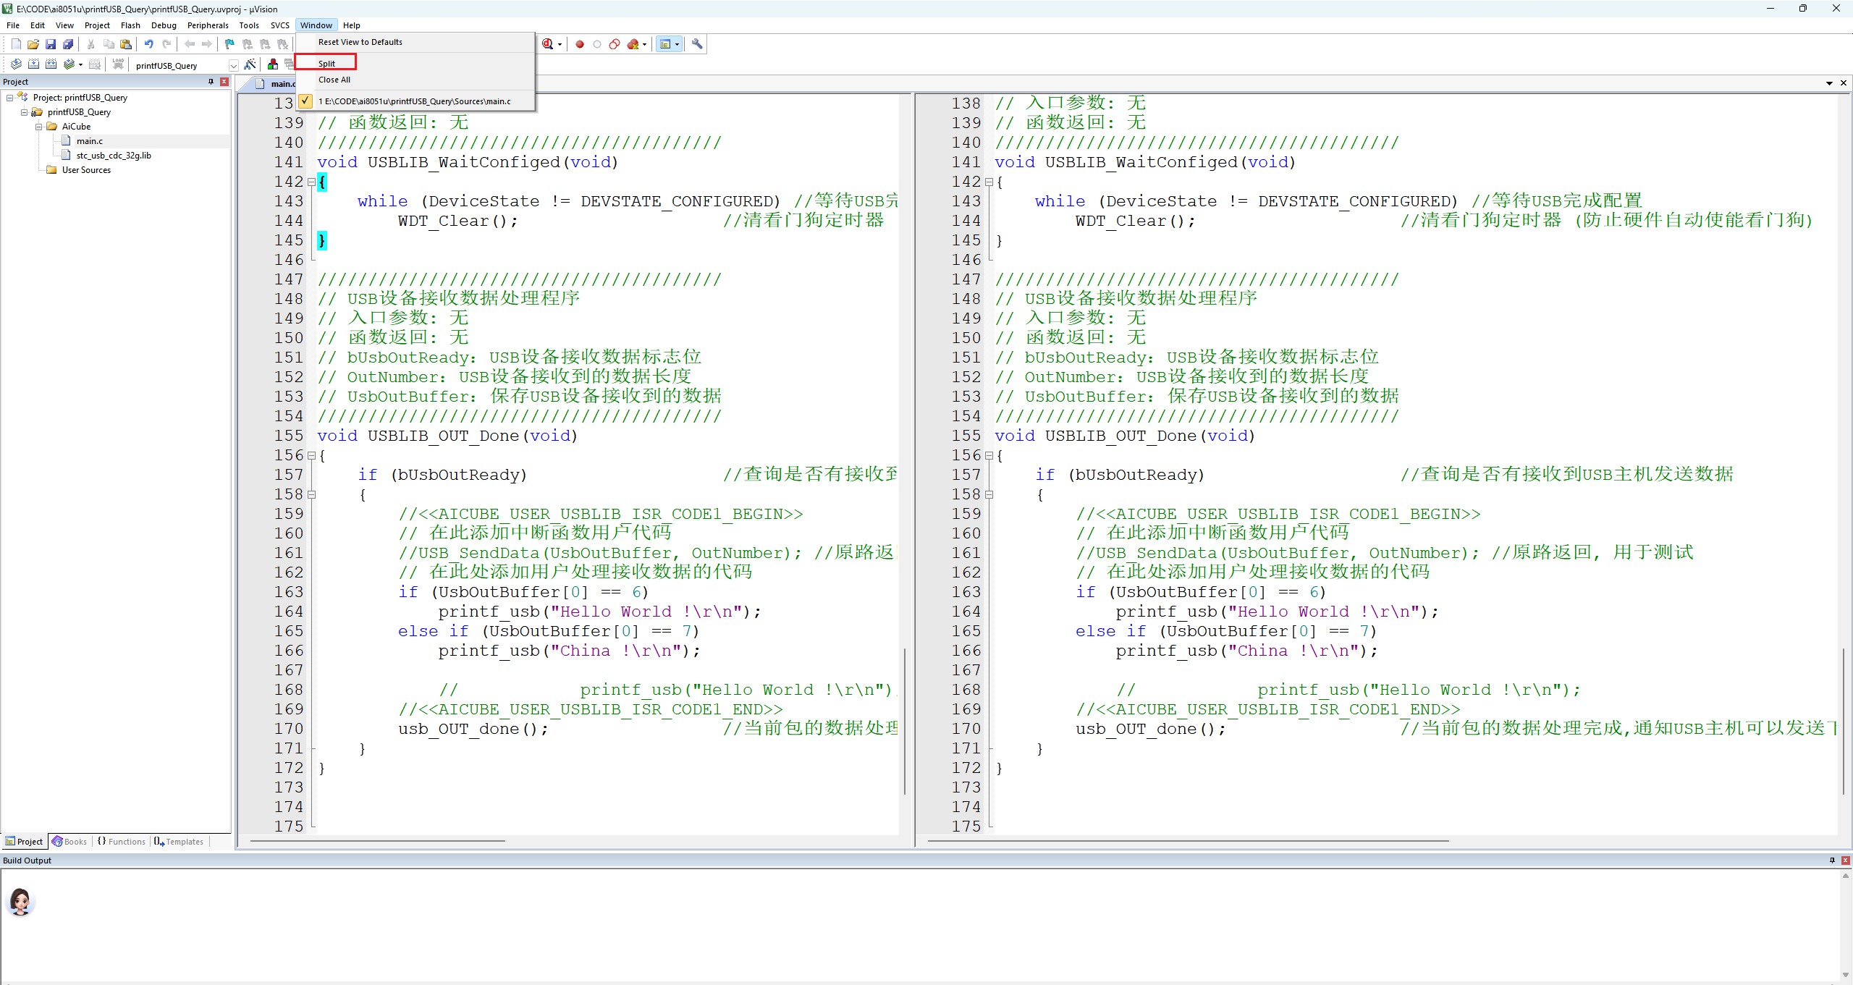Click Close All in Window menu
Screen dimensions: 1853x985
[334, 80]
